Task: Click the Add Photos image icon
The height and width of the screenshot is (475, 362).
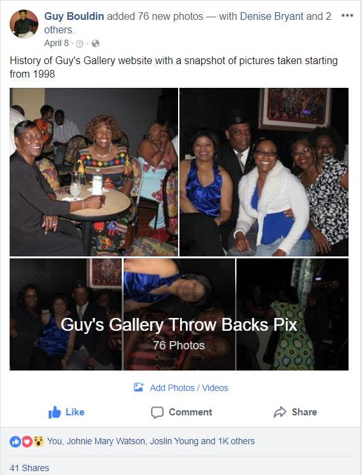Action: [x=138, y=387]
